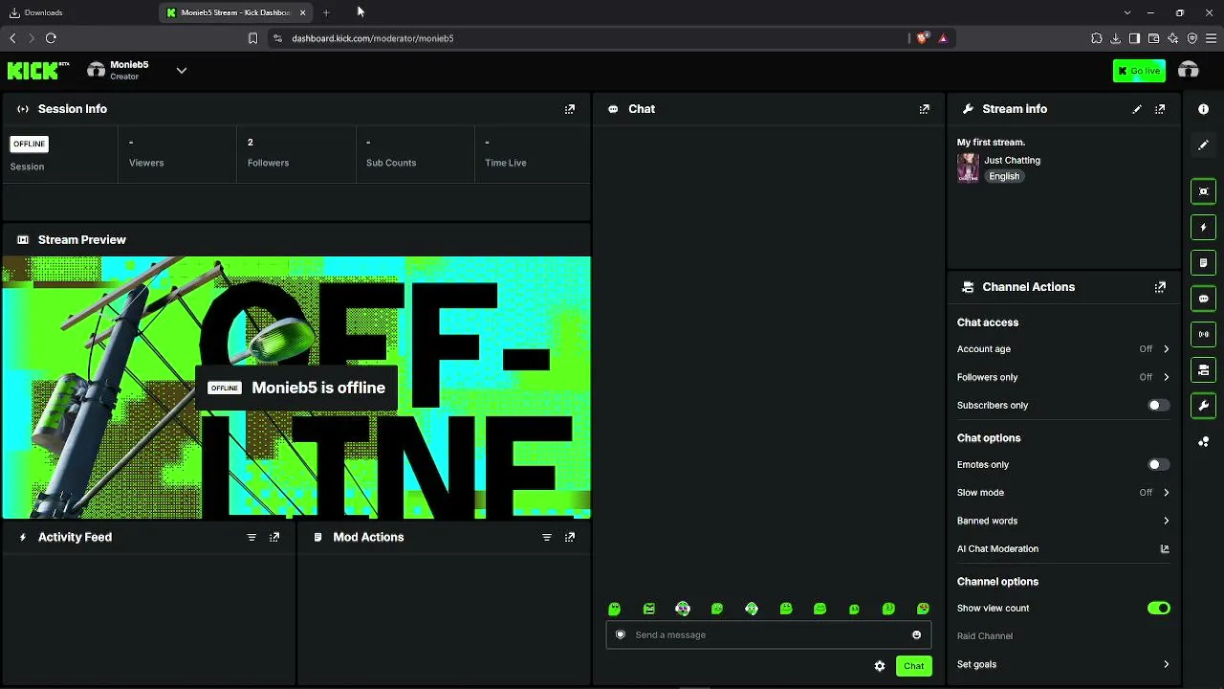Screen dimensions: 1224x689
Task: Pop out the Activity Feed panel
Action: click(274, 537)
